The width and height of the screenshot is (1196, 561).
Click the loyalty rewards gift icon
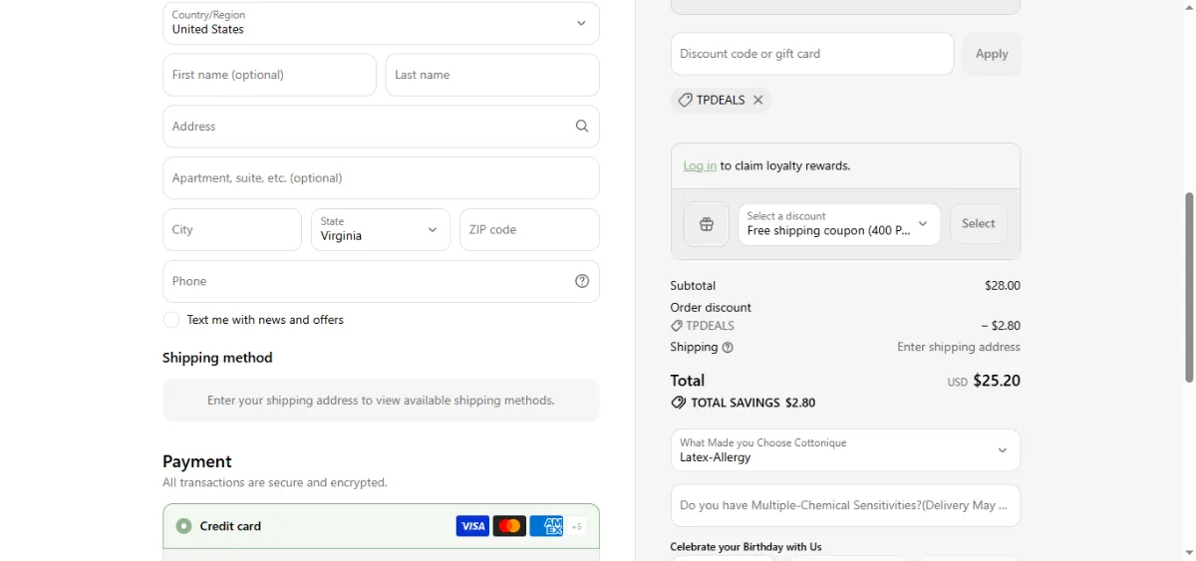click(707, 224)
